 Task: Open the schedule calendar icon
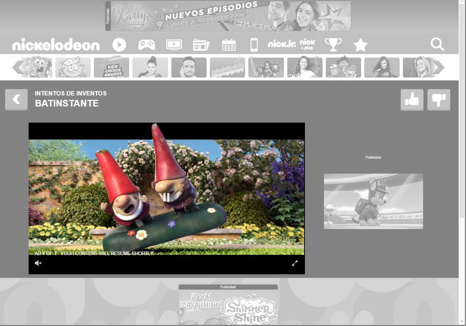click(x=229, y=45)
